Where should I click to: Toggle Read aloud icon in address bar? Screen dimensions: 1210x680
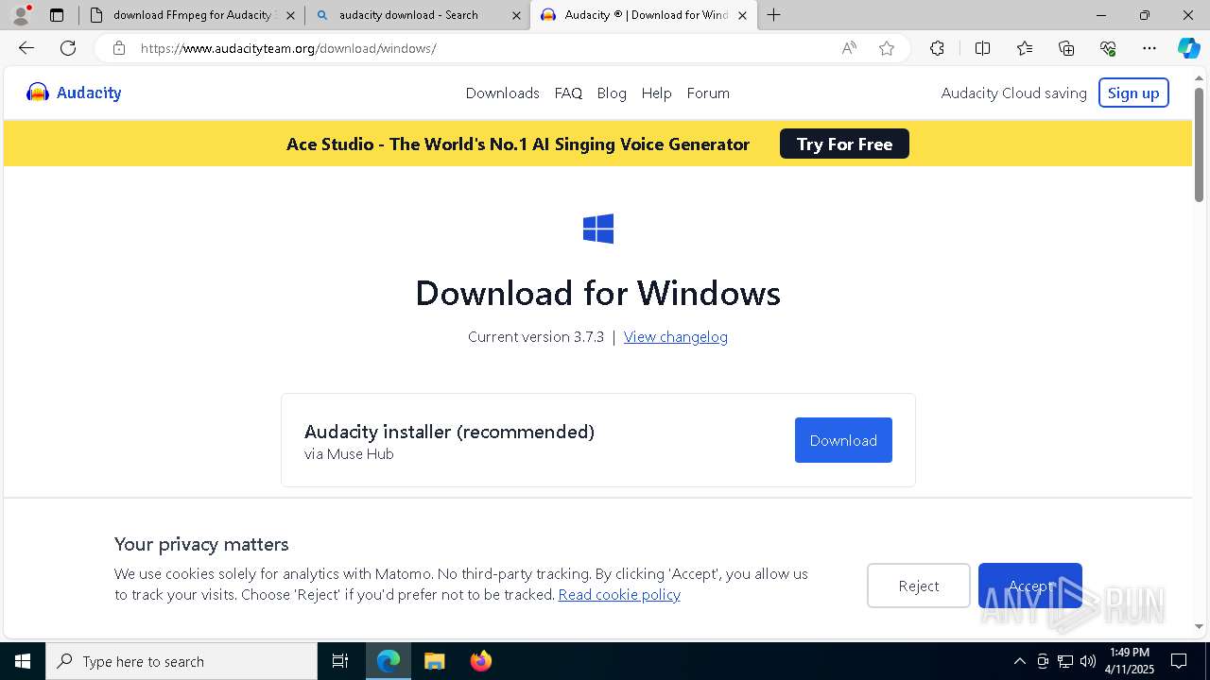(x=849, y=48)
